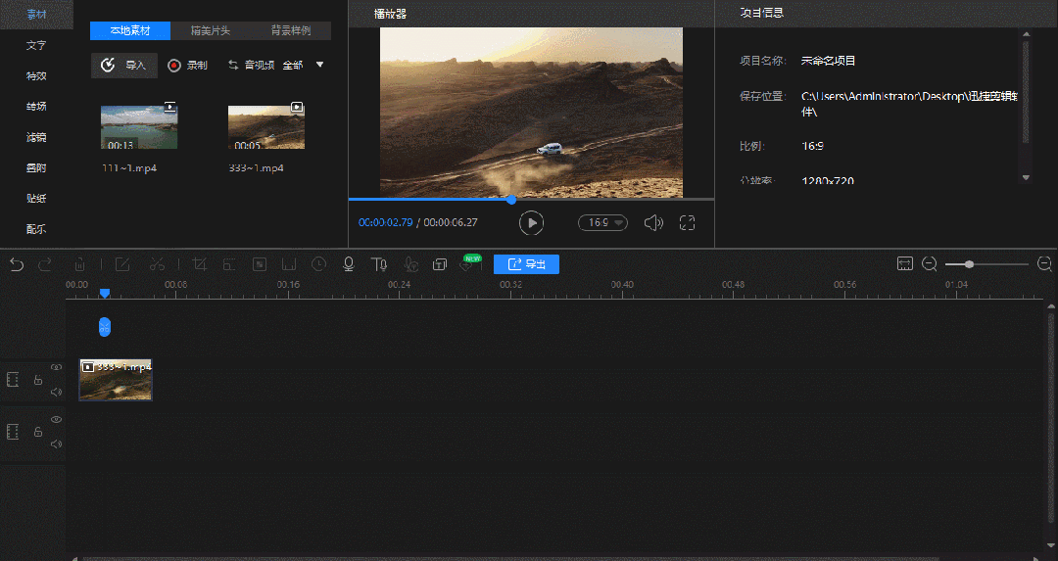Screen dimensions: 1058x561
Task: Mute the first video track audio
Action: point(56,392)
